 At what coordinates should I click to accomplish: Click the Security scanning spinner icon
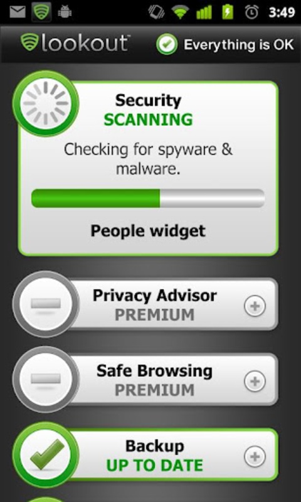tap(46, 103)
